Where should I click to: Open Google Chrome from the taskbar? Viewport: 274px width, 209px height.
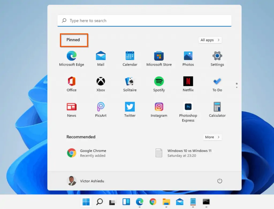point(153,202)
